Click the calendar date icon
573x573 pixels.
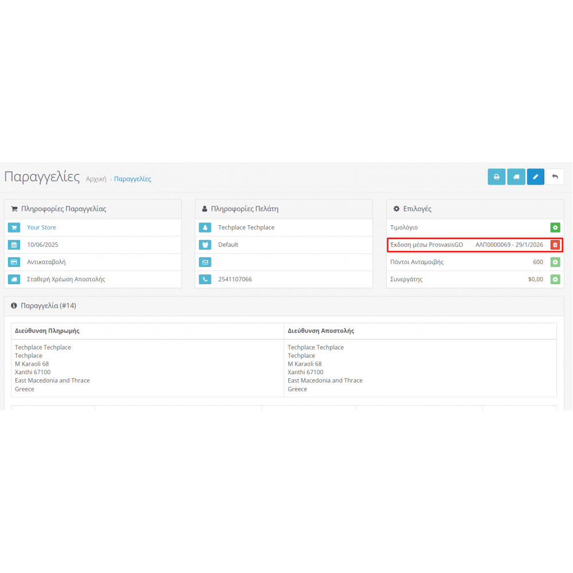click(14, 245)
